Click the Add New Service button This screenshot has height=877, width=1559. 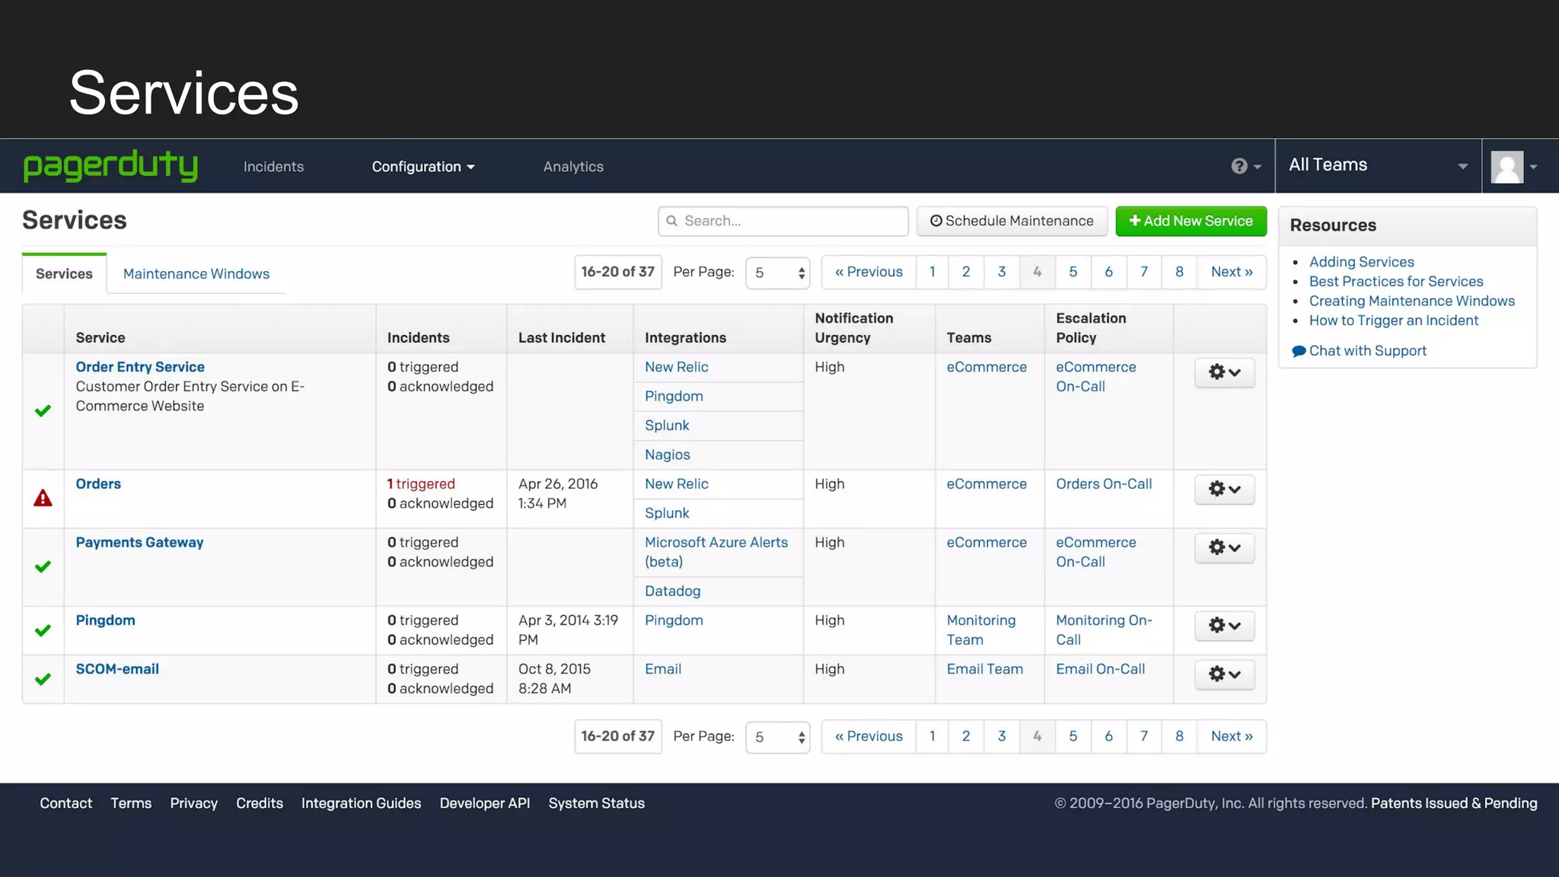[1191, 221]
